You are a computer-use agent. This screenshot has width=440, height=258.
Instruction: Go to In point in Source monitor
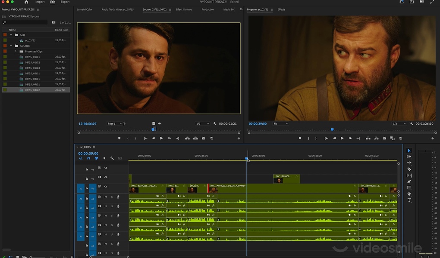tap(145, 138)
